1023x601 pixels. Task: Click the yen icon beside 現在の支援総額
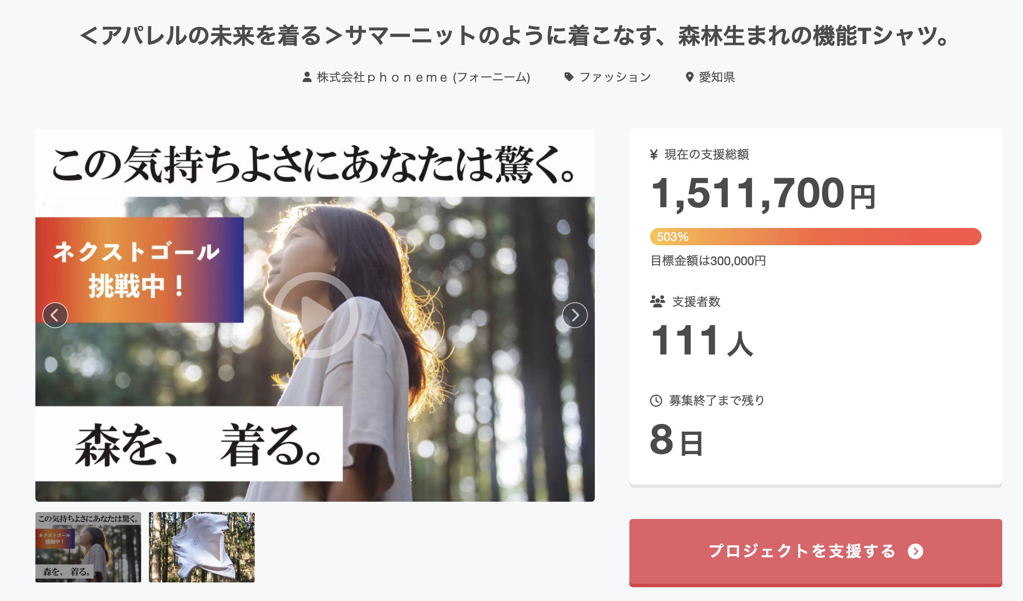[x=654, y=155]
